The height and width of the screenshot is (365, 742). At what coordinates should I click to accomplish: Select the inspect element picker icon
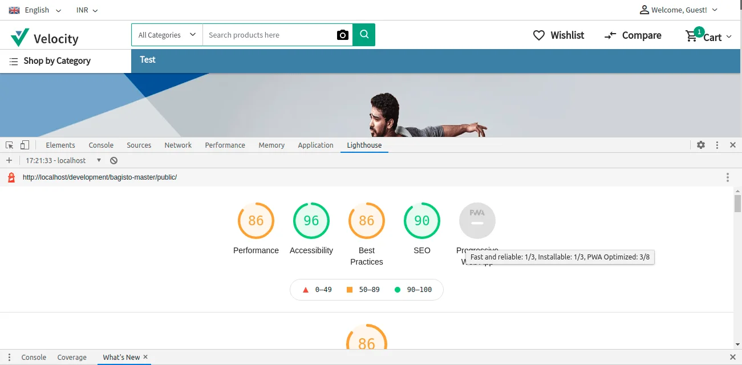point(10,145)
